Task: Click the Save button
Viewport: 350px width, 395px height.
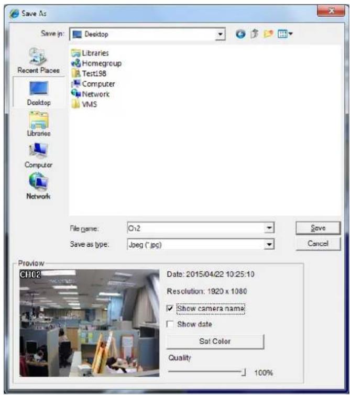Action: click(318, 228)
